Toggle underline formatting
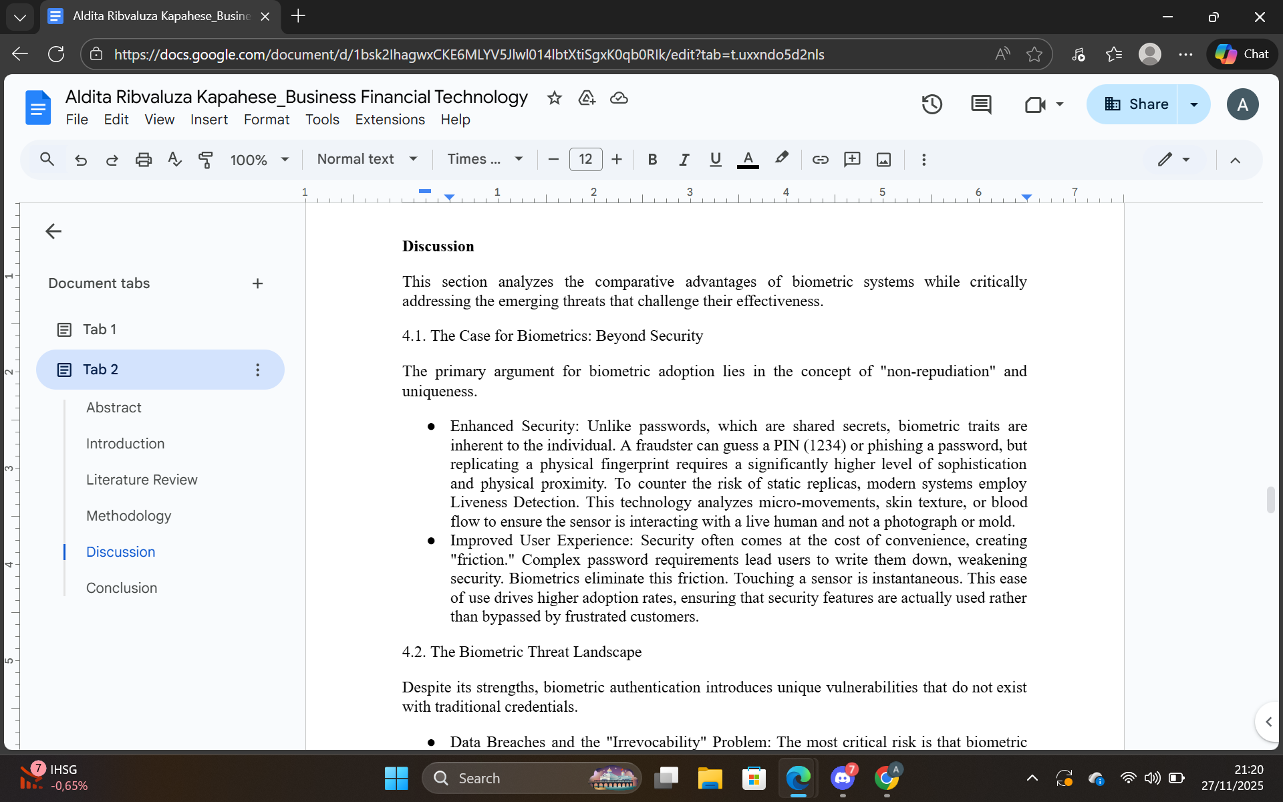This screenshot has width=1283, height=802. point(716,160)
